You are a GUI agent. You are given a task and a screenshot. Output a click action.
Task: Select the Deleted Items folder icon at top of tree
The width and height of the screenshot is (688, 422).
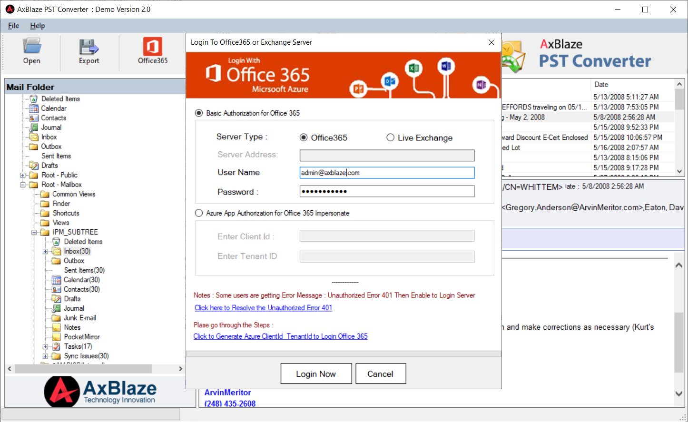[x=34, y=99]
